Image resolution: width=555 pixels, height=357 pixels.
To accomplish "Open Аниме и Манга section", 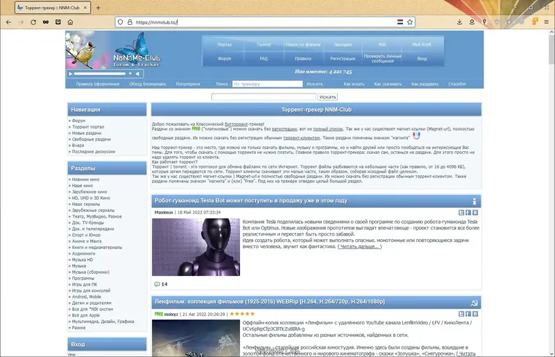I will [x=87, y=241].
